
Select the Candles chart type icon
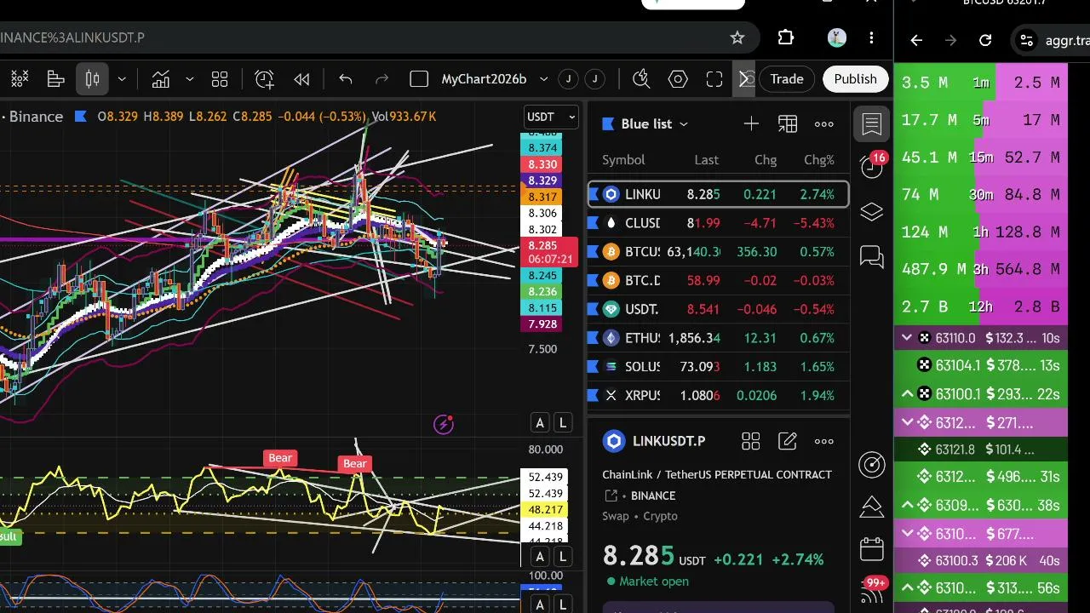93,79
